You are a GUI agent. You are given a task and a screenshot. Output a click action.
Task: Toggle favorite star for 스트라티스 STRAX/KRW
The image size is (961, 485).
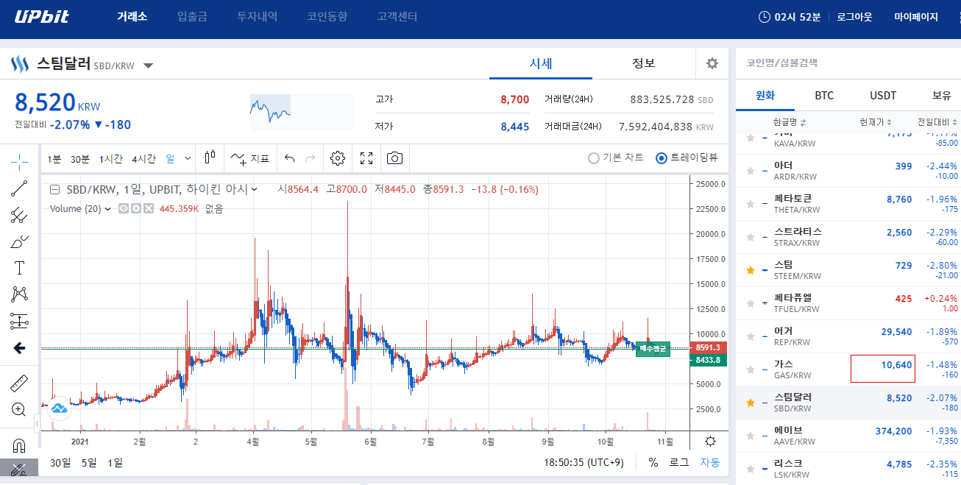[751, 237]
